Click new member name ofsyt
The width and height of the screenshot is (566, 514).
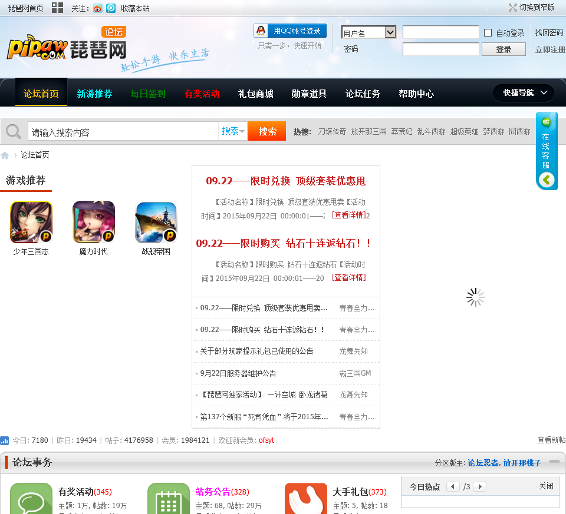pos(266,440)
